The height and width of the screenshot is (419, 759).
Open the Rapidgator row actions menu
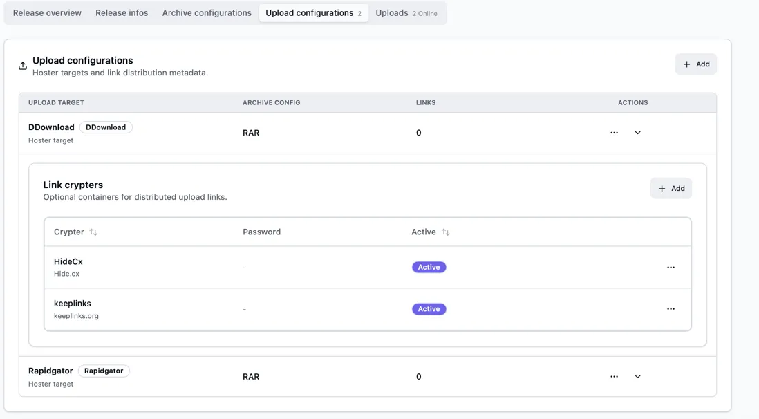(615, 376)
